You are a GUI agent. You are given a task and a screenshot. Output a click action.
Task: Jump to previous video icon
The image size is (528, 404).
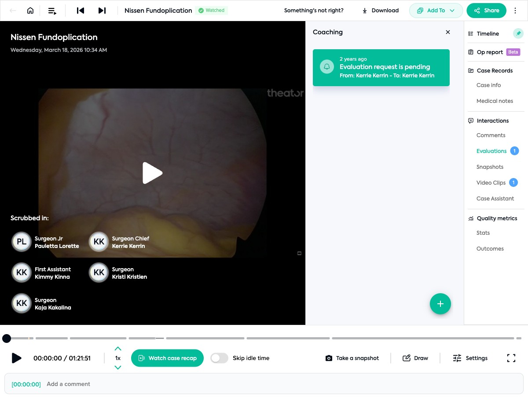(x=81, y=11)
